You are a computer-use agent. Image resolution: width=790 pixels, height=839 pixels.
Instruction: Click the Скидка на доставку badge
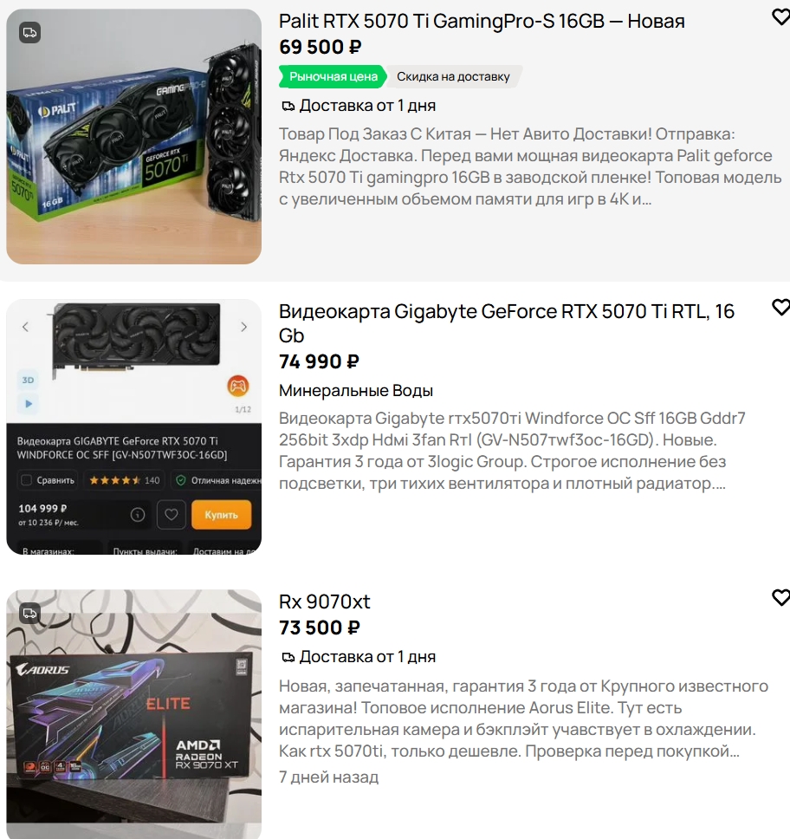(x=454, y=76)
